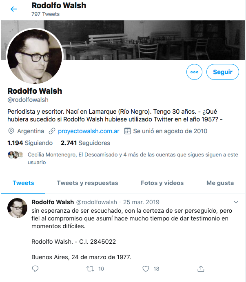The height and width of the screenshot is (282, 246).
Task: Open the large circular profile picture
Action: click(x=35, y=56)
